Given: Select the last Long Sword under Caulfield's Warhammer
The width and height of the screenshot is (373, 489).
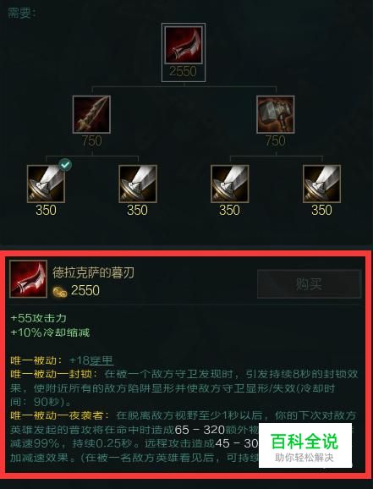Looking at the screenshot, I should [321, 184].
